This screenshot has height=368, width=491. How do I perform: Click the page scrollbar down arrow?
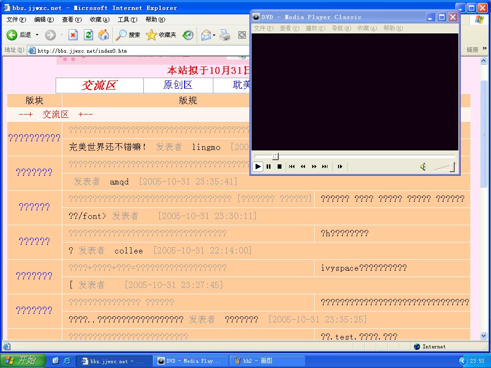484,336
